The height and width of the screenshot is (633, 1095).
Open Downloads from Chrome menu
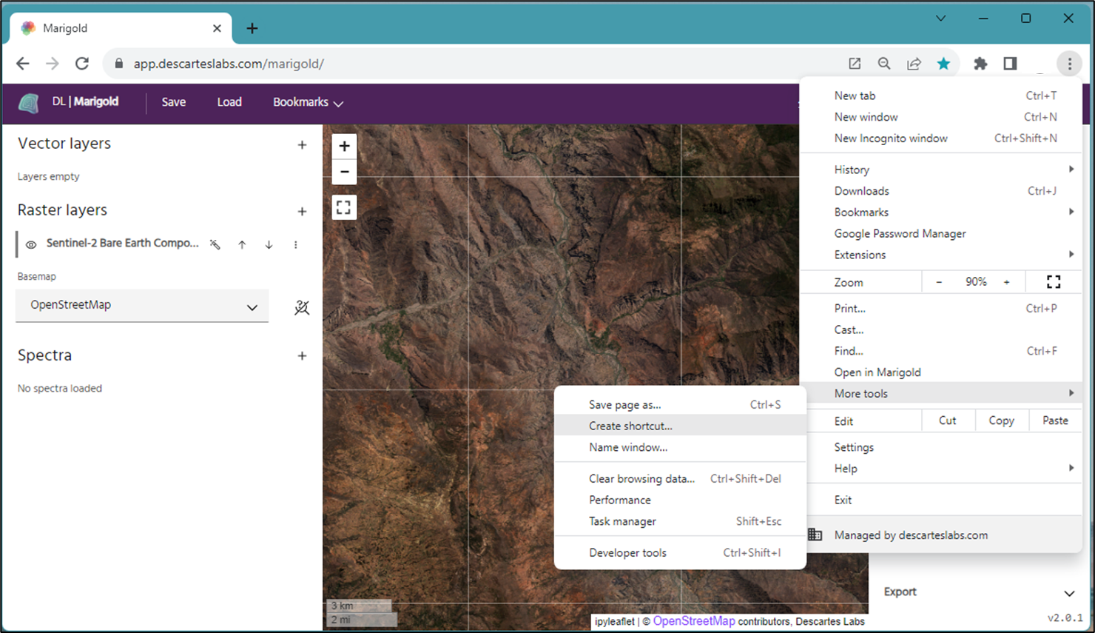(941, 191)
